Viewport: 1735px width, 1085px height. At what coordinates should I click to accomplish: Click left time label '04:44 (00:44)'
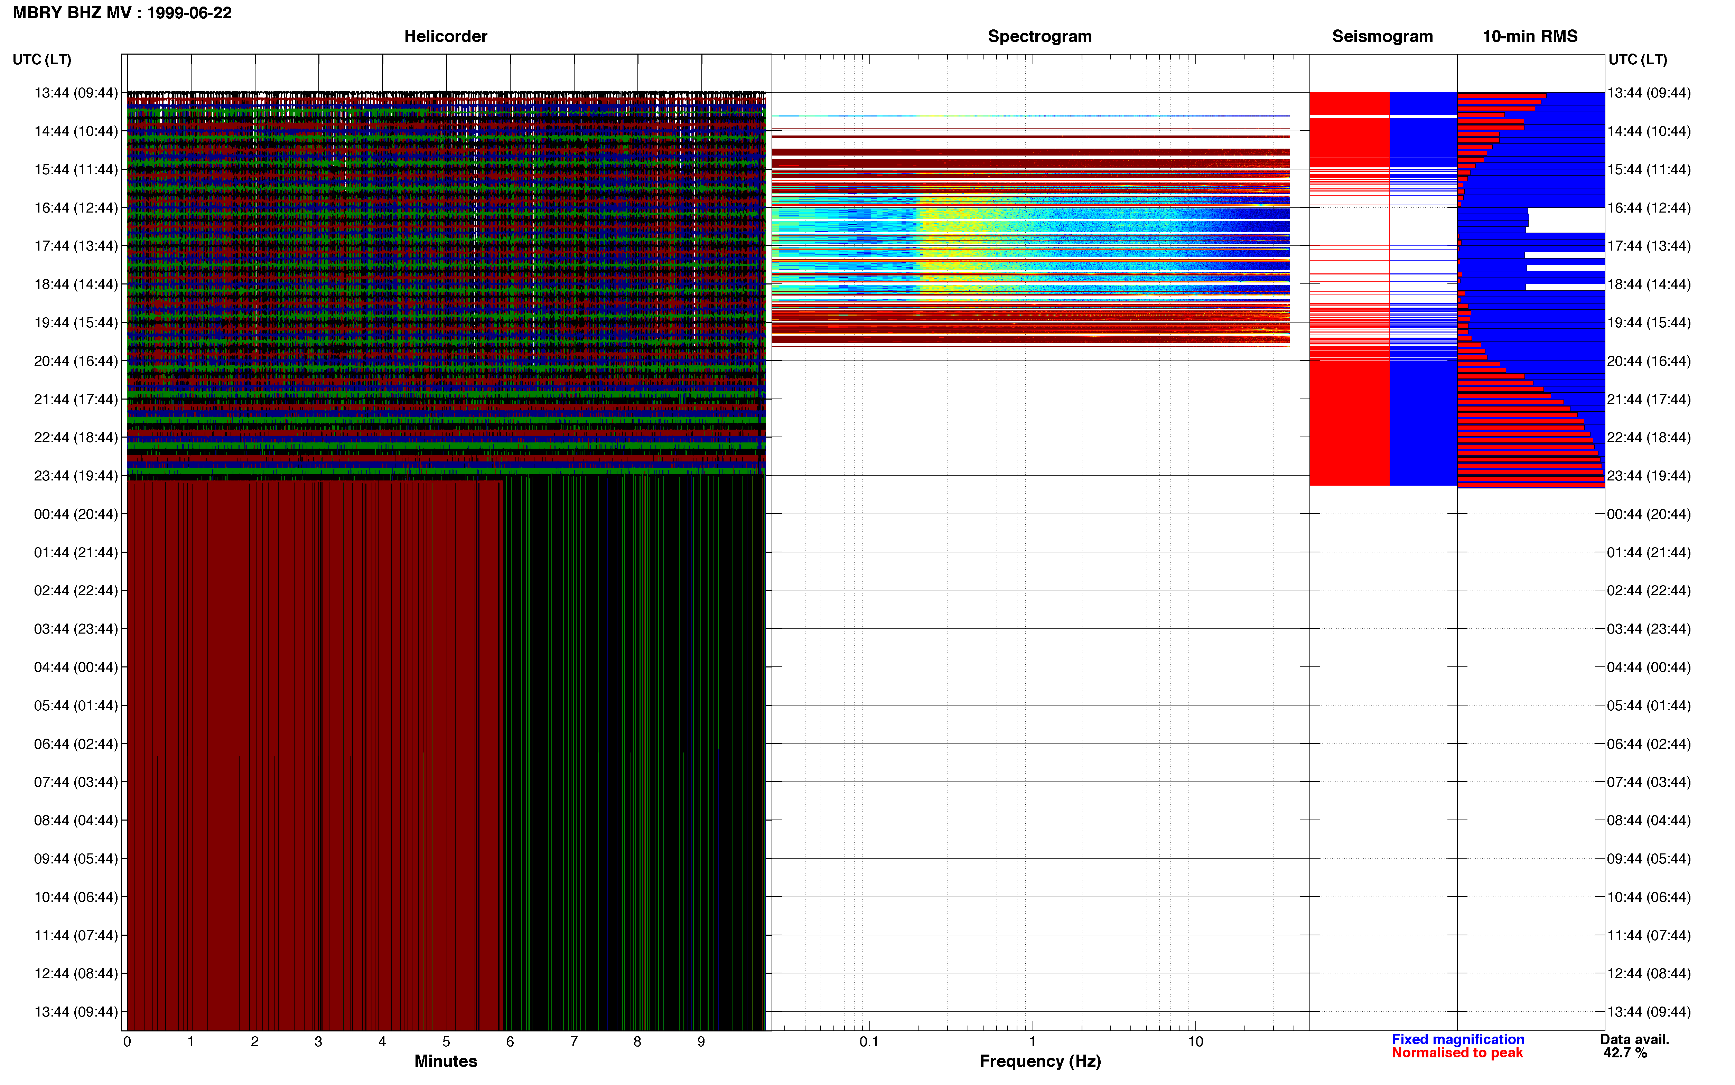[76, 667]
